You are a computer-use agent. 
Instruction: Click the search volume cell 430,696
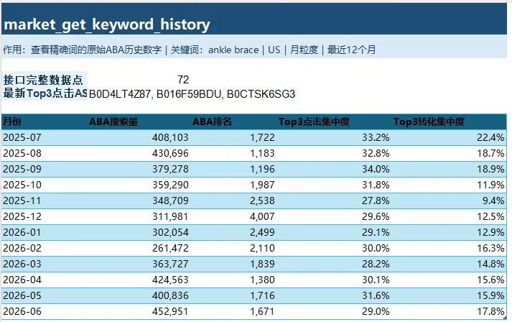139,153
